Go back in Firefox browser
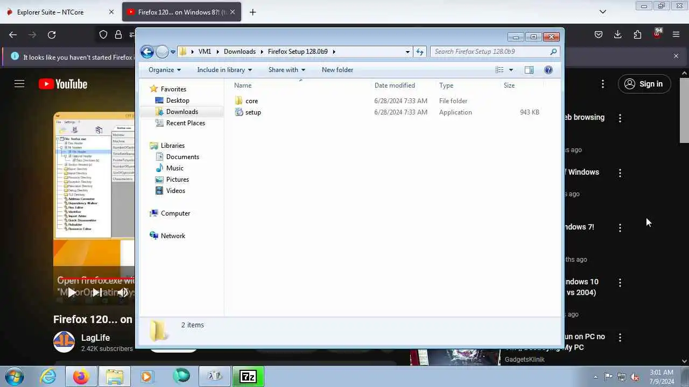The width and height of the screenshot is (689, 387). click(13, 35)
